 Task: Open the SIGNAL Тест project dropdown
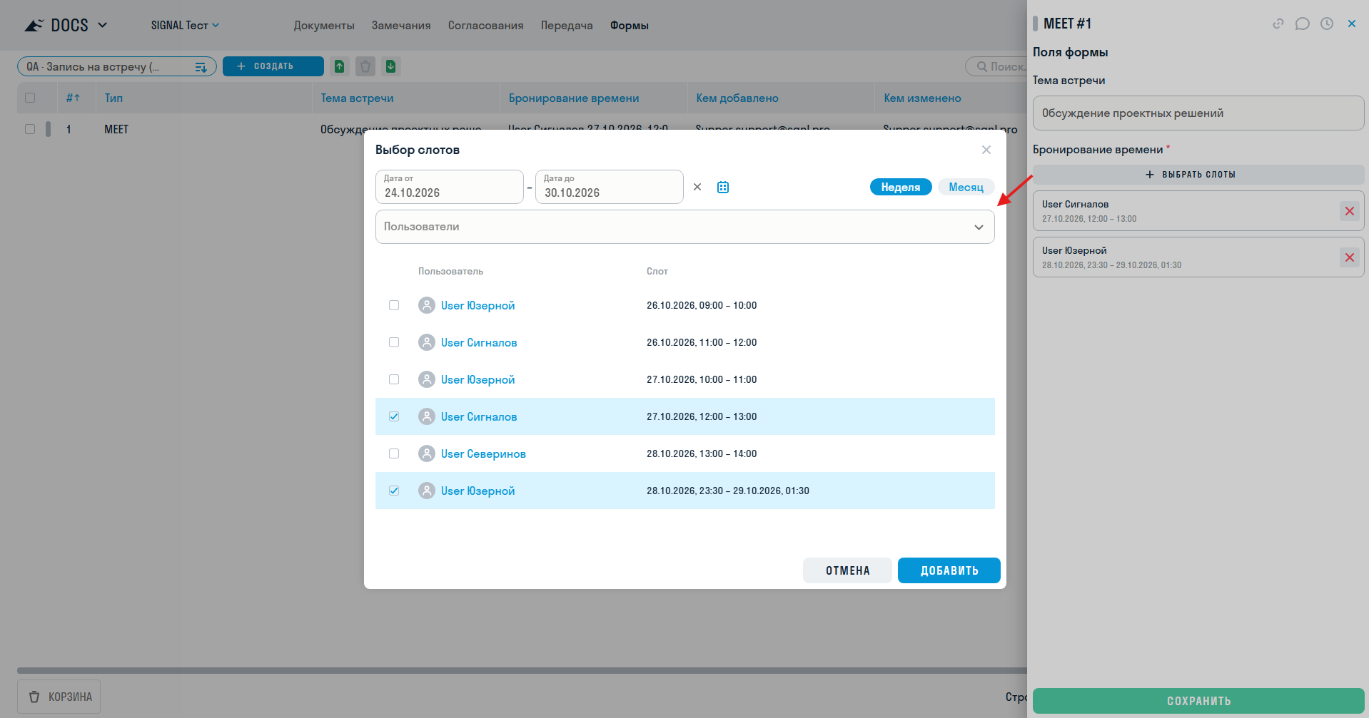pos(185,25)
